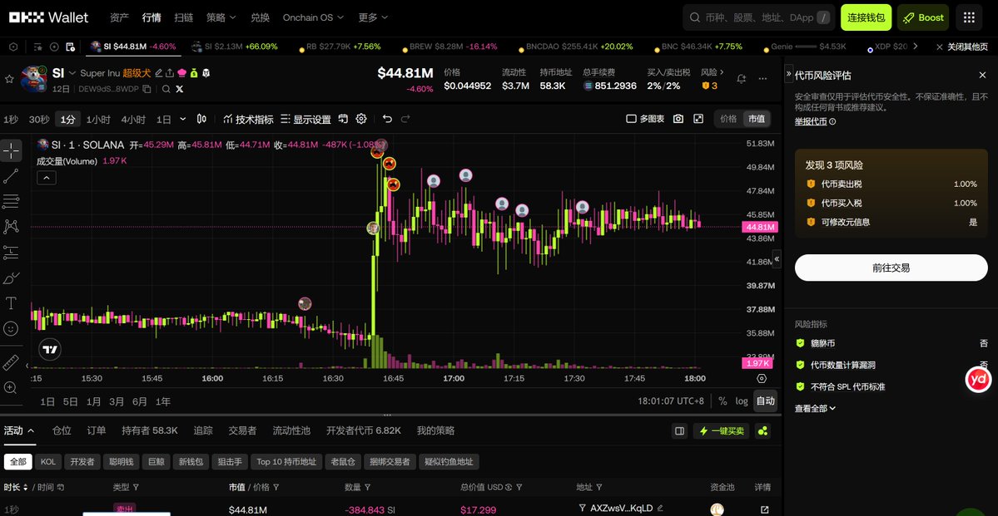Click 前往交易 button
The width and height of the screenshot is (998, 516).
891,268
